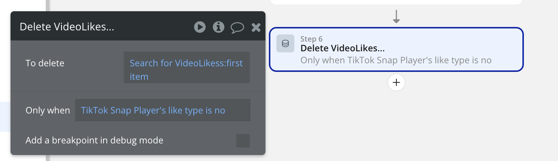Click the 'Add a breakpoint in debug mode' label

[x=94, y=141]
